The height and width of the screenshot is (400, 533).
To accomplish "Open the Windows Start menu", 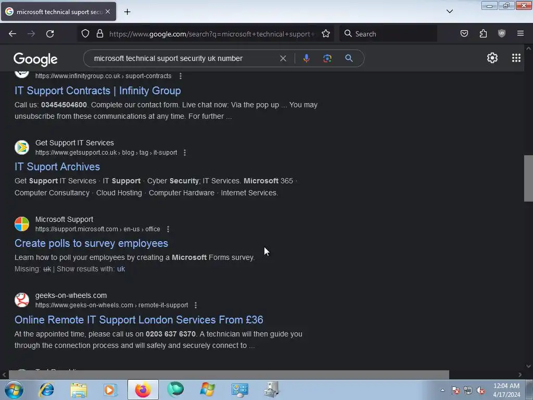I will coord(14,390).
